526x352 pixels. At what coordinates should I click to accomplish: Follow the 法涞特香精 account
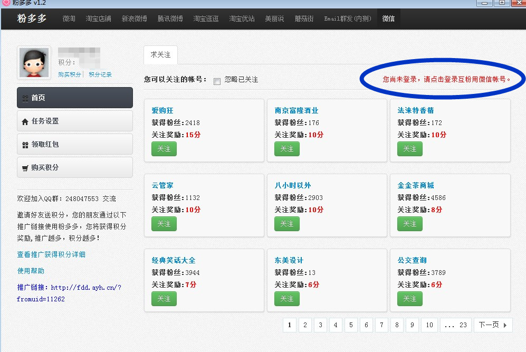point(409,149)
